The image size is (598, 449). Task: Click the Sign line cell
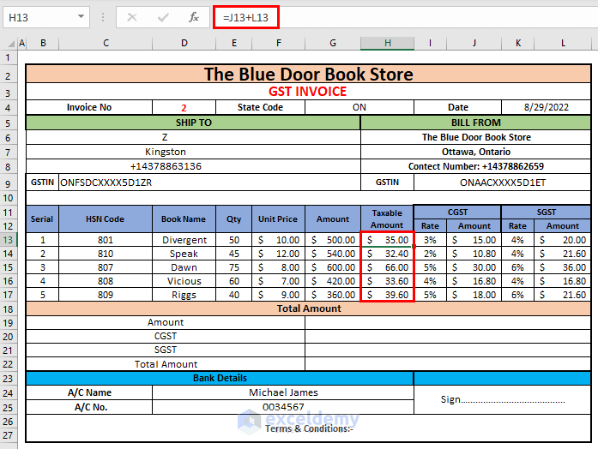point(502,399)
